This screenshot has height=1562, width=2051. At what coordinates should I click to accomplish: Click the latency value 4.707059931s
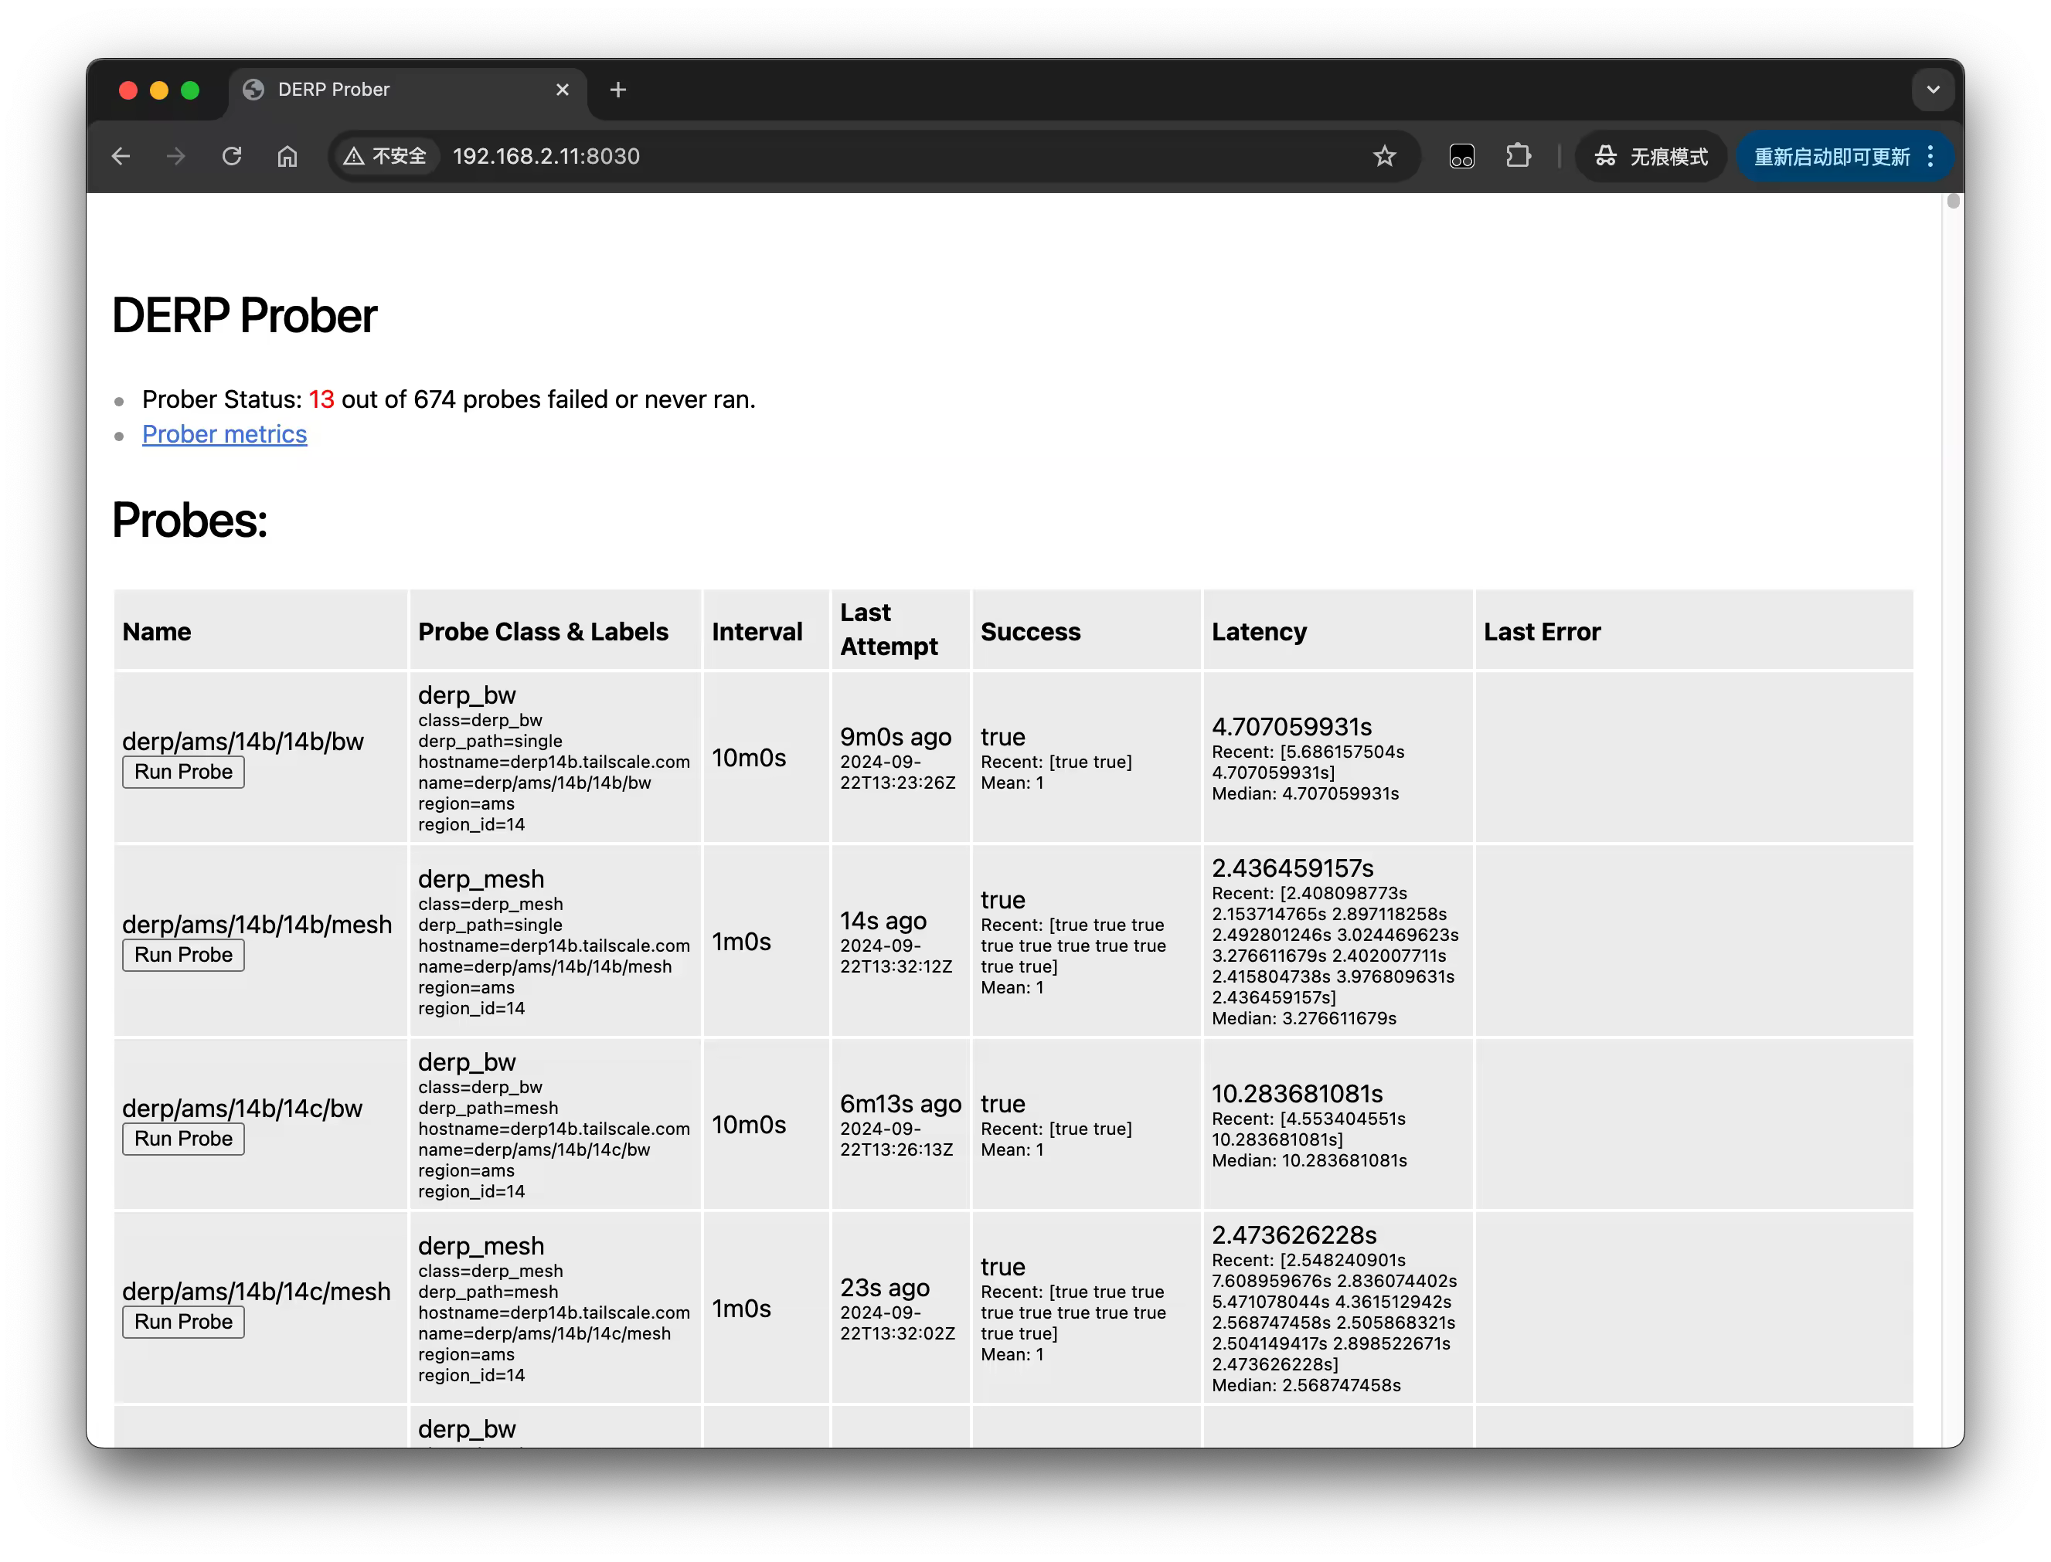pyautogui.click(x=1291, y=727)
